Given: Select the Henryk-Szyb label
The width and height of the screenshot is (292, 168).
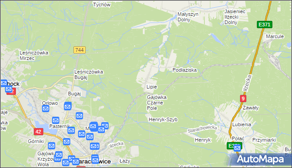Looking at the screenshot, I should (x=163, y=120).
